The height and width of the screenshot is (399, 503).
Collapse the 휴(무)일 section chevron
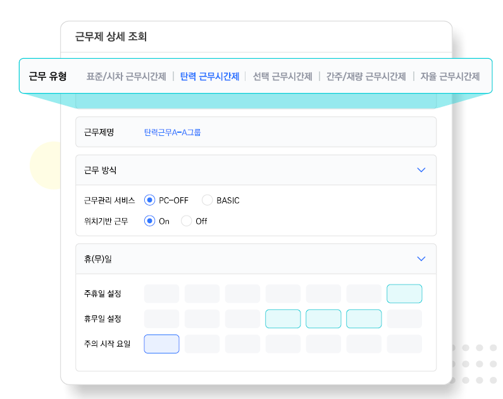(421, 259)
